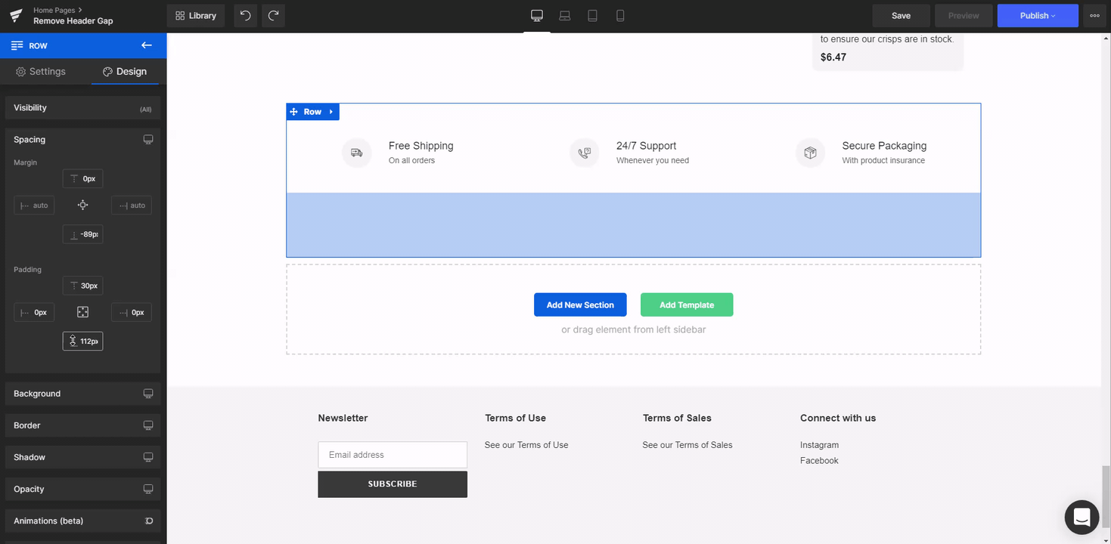This screenshot has width=1111, height=544.
Task: Click the Home Pages breadcrumb
Action: 54,11
